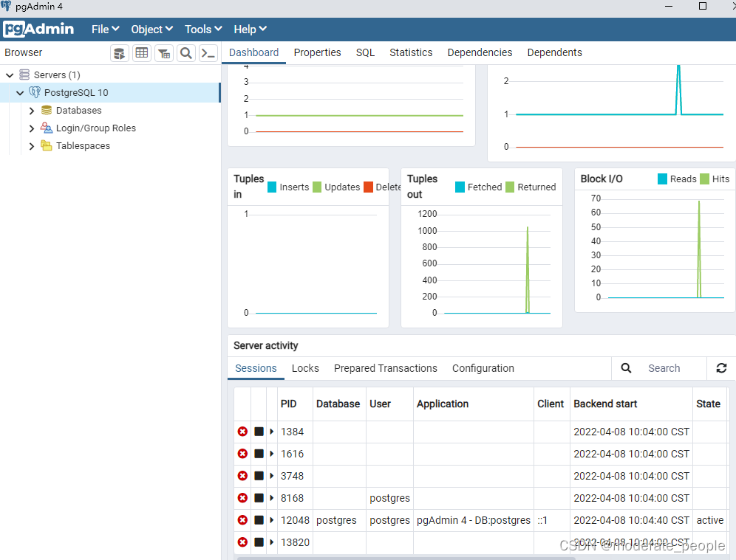The width and height of the screenshot is (736, 560).
Task: Expand the Tablespaces tree node
Action: pyautogui.click(x=32, y=146)
